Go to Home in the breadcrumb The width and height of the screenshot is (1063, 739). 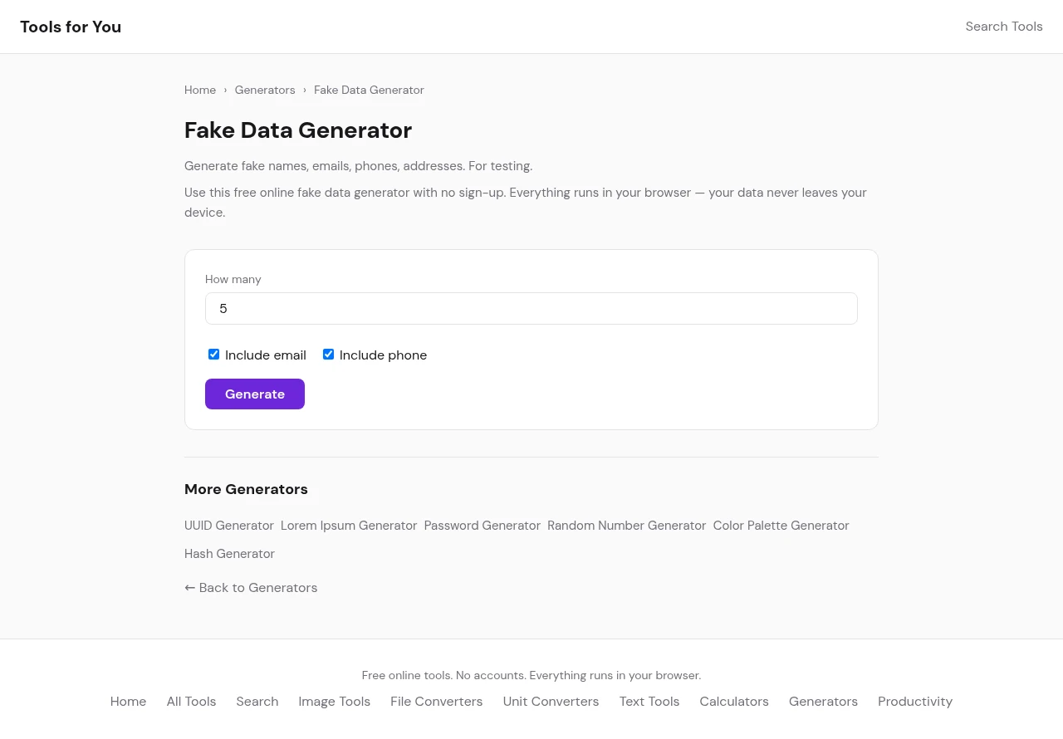click(x=200, y=90)
